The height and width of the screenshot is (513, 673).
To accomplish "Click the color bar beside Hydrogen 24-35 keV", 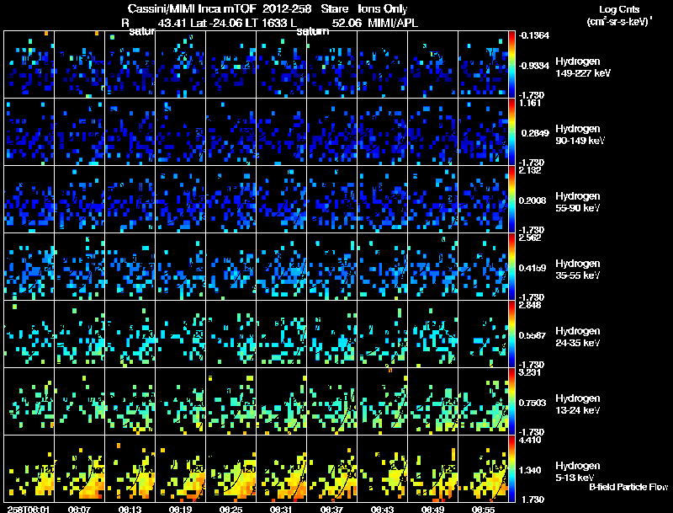I will click(x=511, y=334).
